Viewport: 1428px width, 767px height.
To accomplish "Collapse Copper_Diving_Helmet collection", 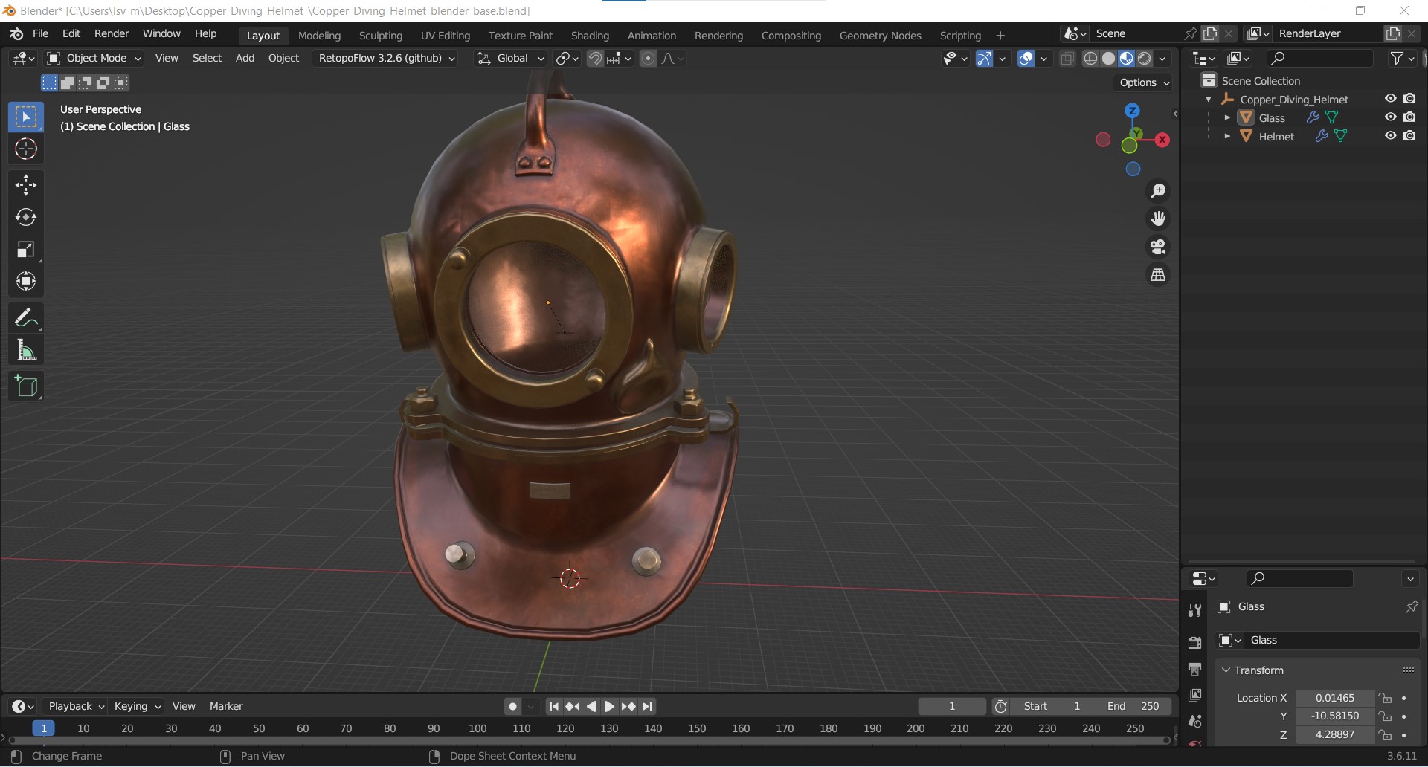I will coord(1209,99).
